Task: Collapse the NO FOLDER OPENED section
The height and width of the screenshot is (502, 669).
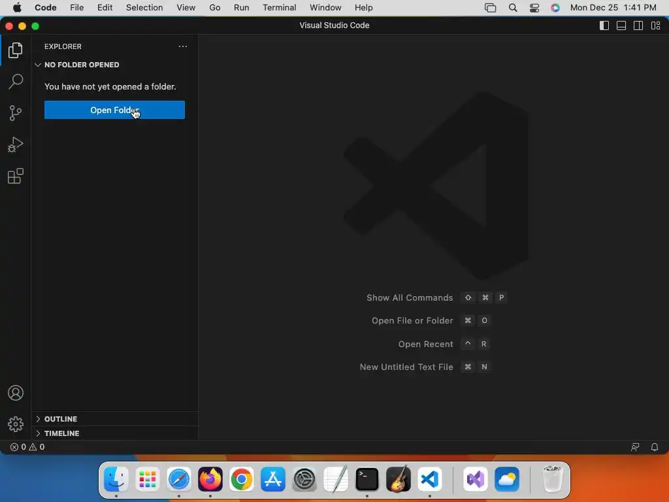Action: [114, 65]
